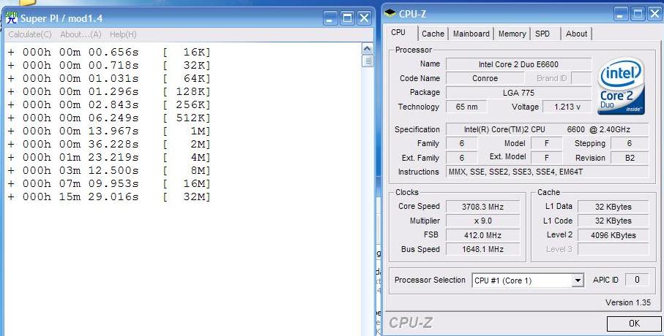Click the scroll up arrow in Super PI
Screen dimensions: 664x336
click(368, 49)
